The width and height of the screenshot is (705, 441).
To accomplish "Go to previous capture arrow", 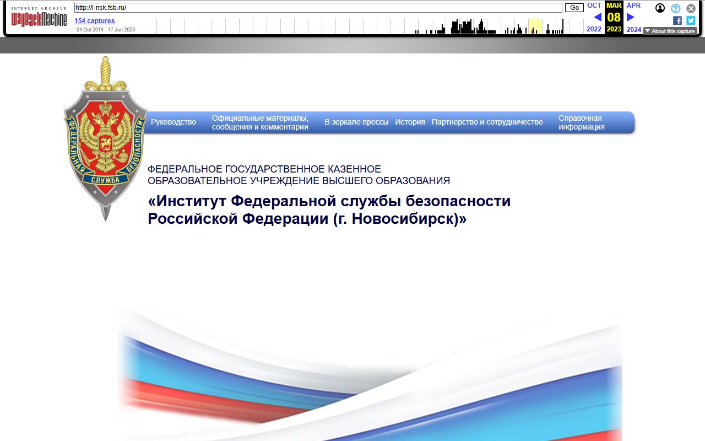I will point(598,17).
